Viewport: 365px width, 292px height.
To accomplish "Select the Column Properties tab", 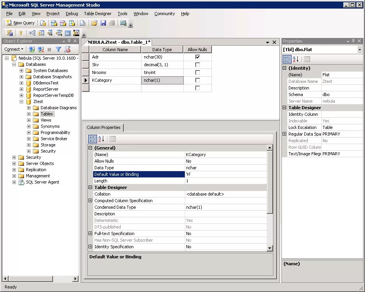I will (104, 127).
